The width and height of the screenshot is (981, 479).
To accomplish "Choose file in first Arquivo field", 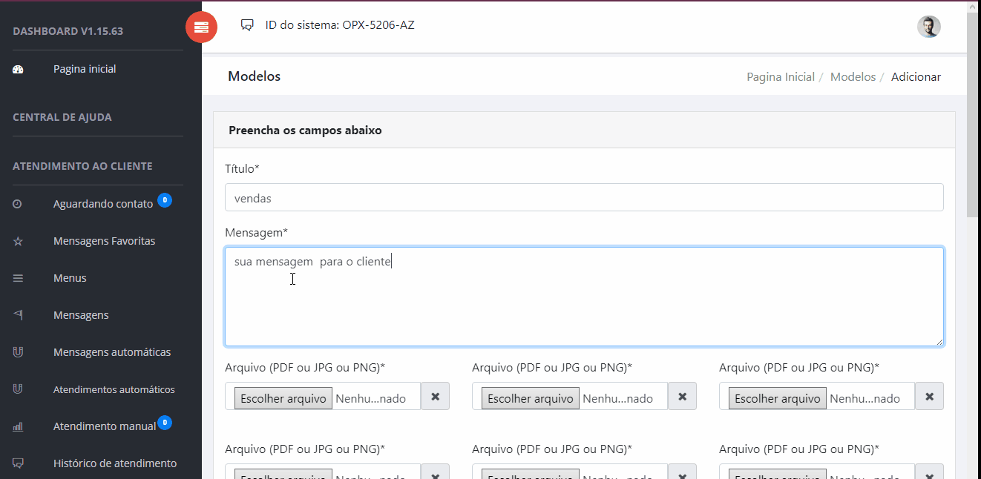I will (283, 398).
